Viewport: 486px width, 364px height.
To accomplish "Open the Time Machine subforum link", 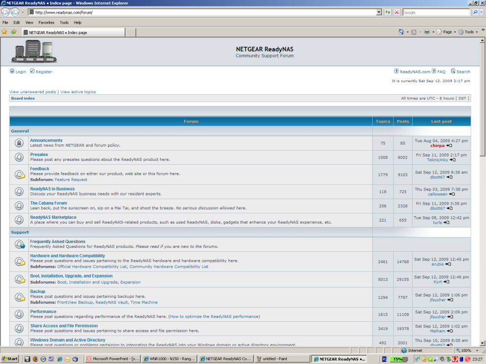I will coord(144,302).
